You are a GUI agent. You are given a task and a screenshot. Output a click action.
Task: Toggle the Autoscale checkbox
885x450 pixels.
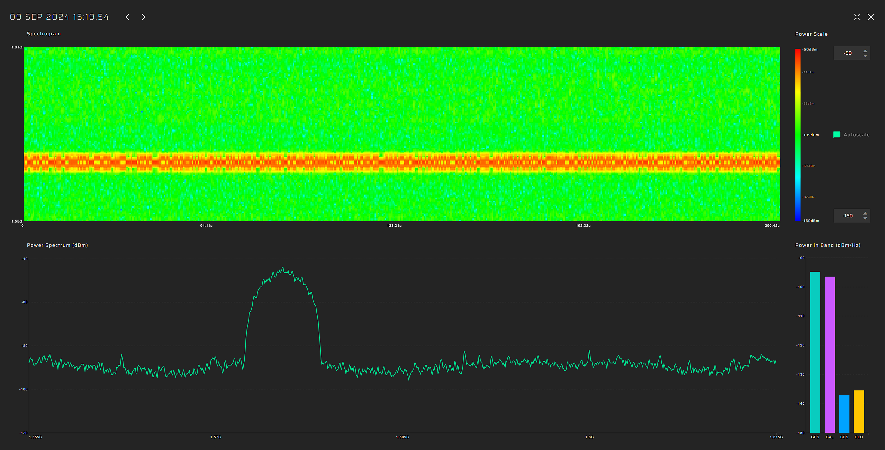(837, 134)
